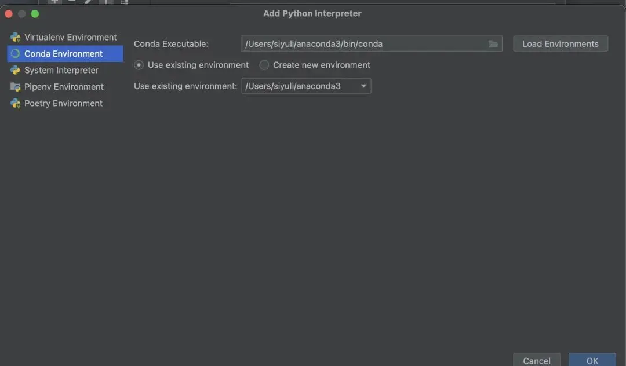Click the Conda ring icon in sidebar

coord(15,54)
